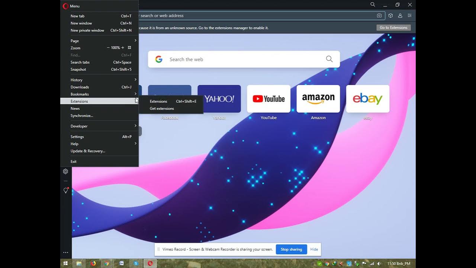Click the disabled Find... menu item
This screenshot has height=268, width=476.
(x=99, y=55)
